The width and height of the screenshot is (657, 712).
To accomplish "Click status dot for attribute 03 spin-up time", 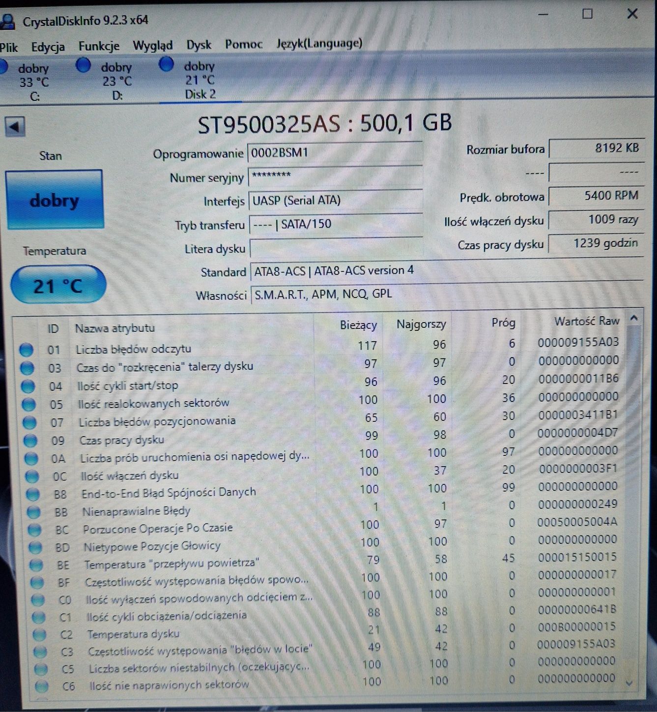I will (27, 368).
